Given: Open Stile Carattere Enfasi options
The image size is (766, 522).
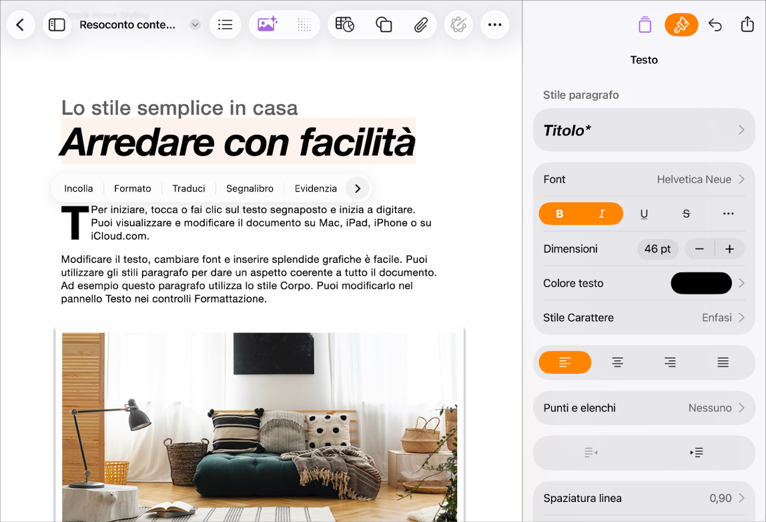Looking at the screenshot, I should click(x=644, y=318).
